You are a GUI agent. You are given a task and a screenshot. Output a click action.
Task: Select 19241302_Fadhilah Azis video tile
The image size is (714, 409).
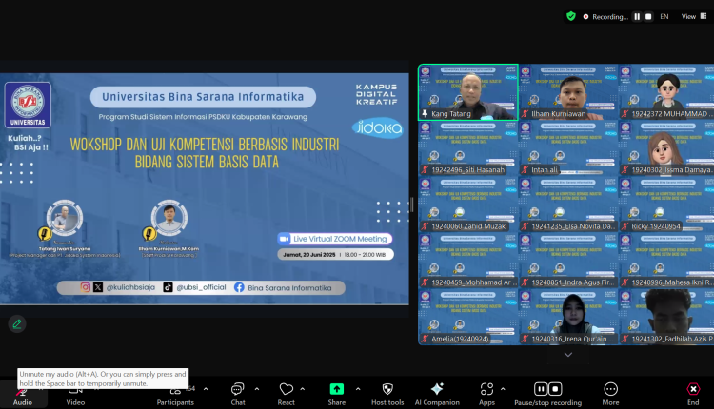(667, 317)
